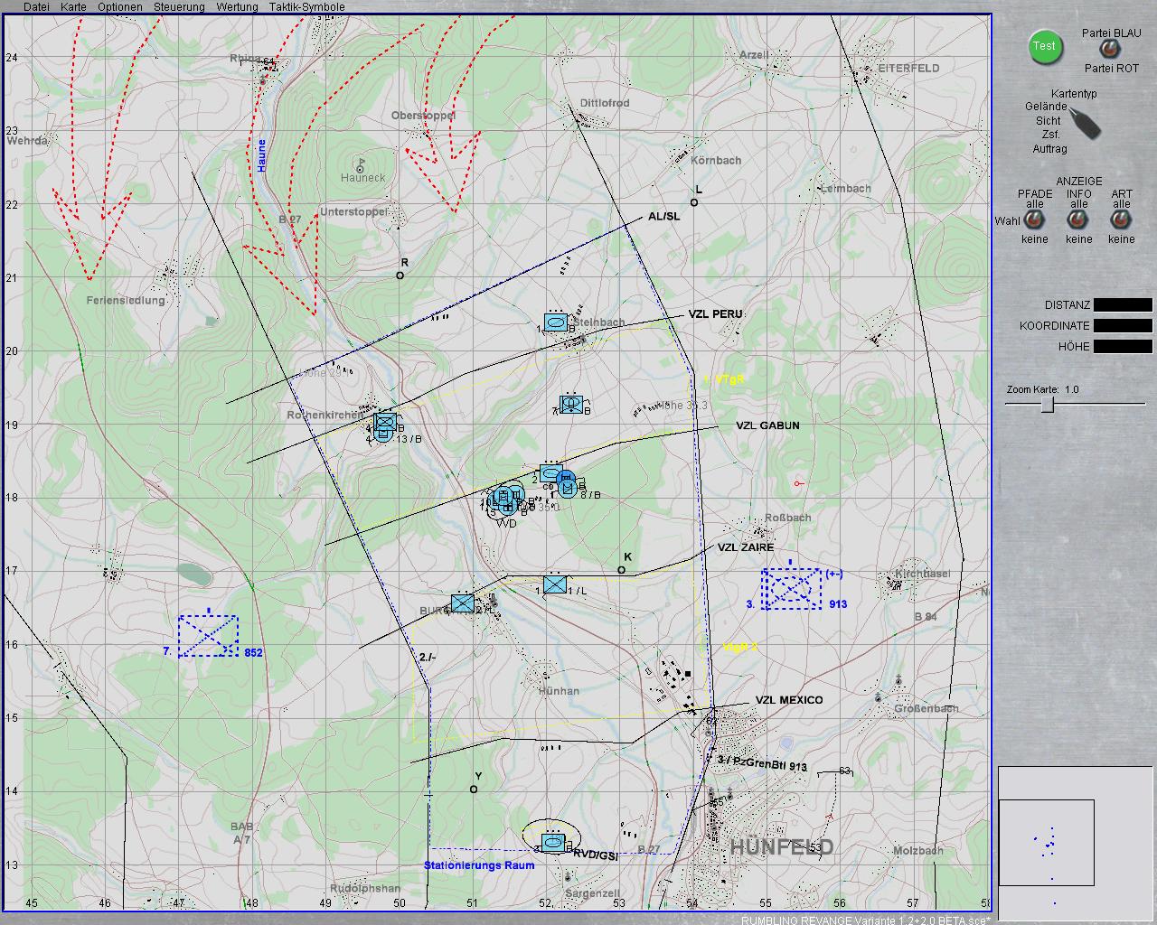Select armored unit symbol near Steinbach
Image resolution: width=1157 pixels, height=925 pixels.
pos(556,322)
